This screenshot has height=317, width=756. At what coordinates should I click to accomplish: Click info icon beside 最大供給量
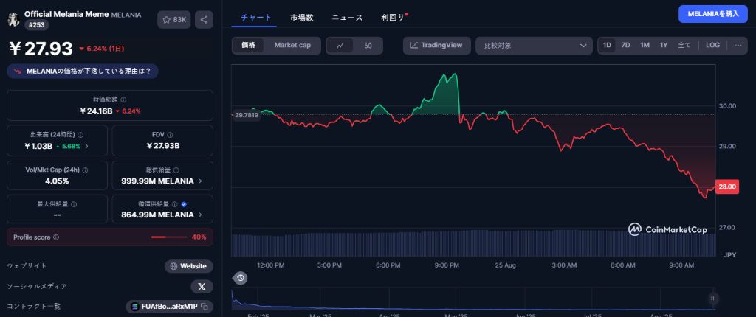[74, 203]
